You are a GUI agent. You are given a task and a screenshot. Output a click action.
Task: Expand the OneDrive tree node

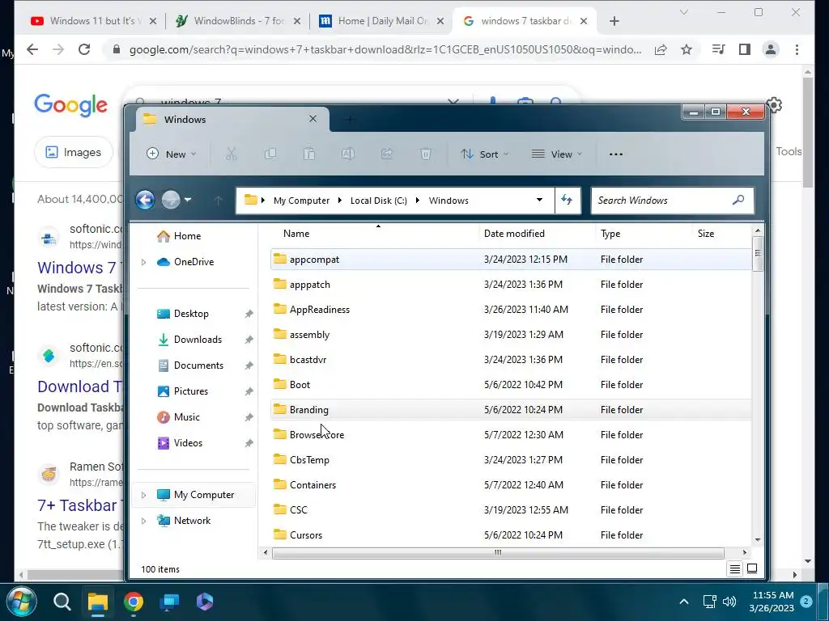(x=143, y=262)
